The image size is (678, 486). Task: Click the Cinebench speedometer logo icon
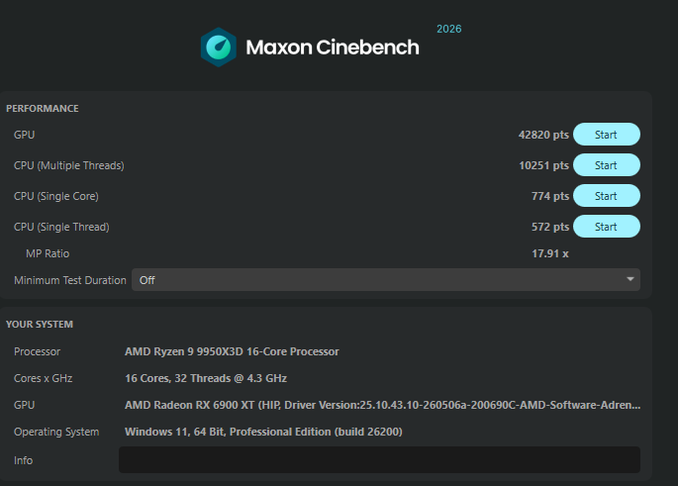219,48
